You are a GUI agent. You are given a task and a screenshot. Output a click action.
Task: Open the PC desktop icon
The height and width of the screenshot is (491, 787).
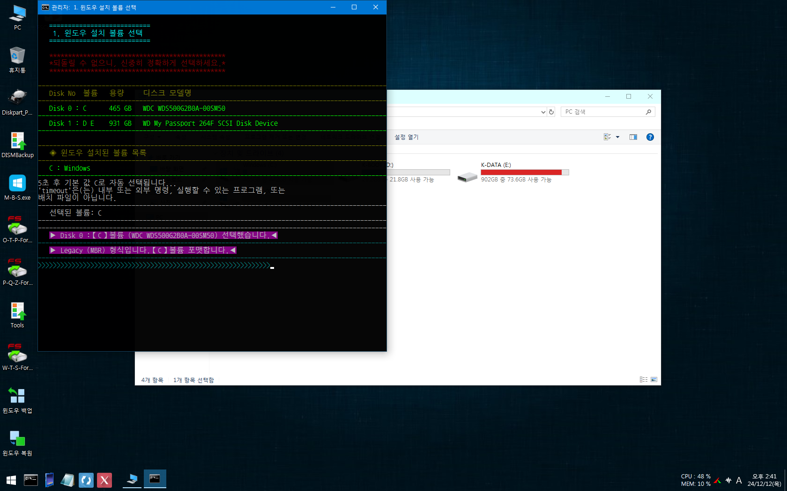click(17, 17)
